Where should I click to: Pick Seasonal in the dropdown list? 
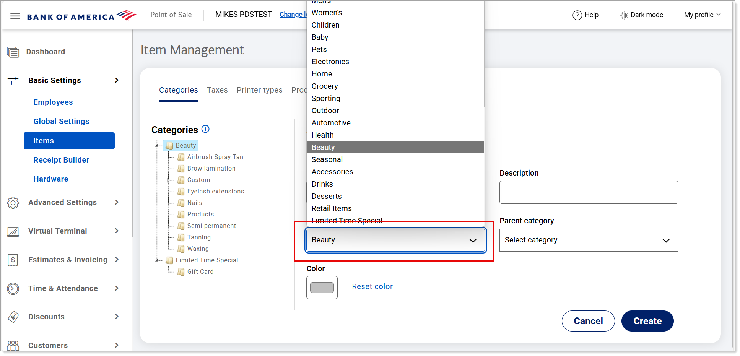click(395, 159)
